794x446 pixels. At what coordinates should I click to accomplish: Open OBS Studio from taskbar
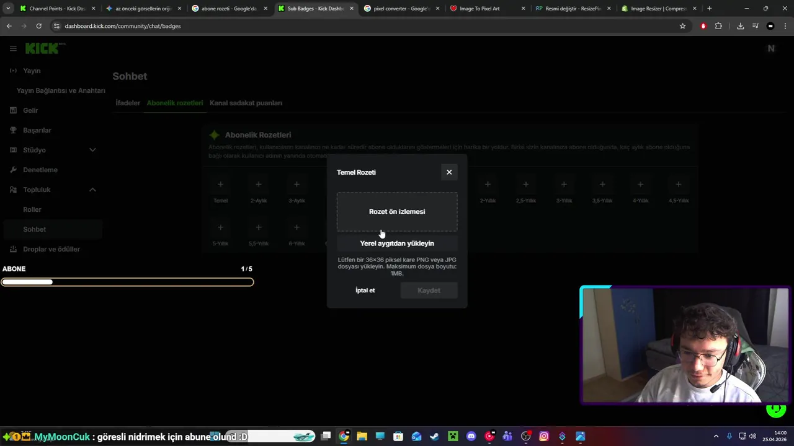click(x=526, y=437)
